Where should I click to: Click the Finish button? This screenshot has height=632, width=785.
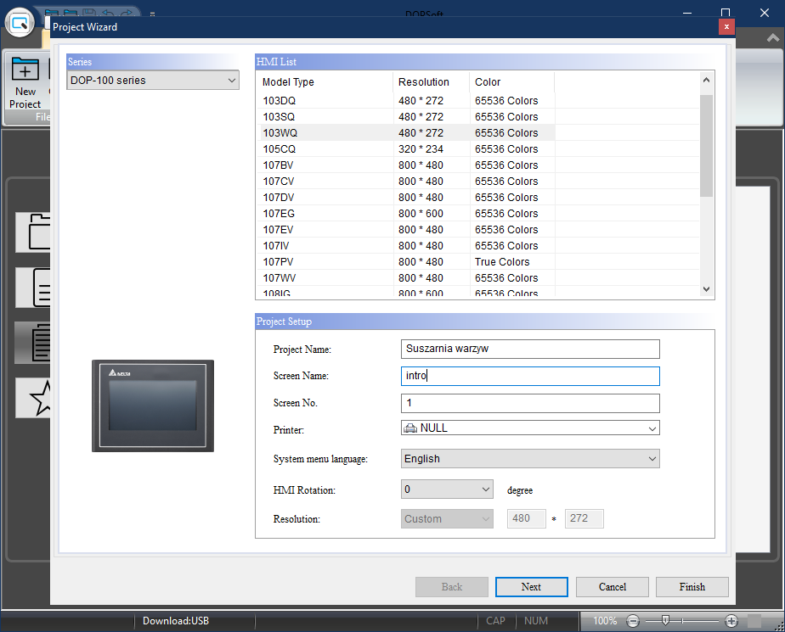[x=692, y=587]
